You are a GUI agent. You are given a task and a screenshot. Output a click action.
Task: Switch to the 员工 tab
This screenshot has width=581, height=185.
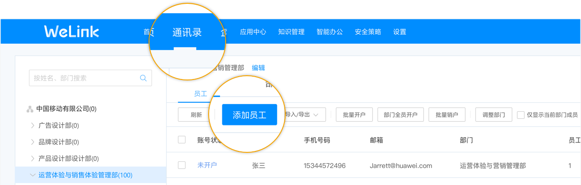pos(201,94)
